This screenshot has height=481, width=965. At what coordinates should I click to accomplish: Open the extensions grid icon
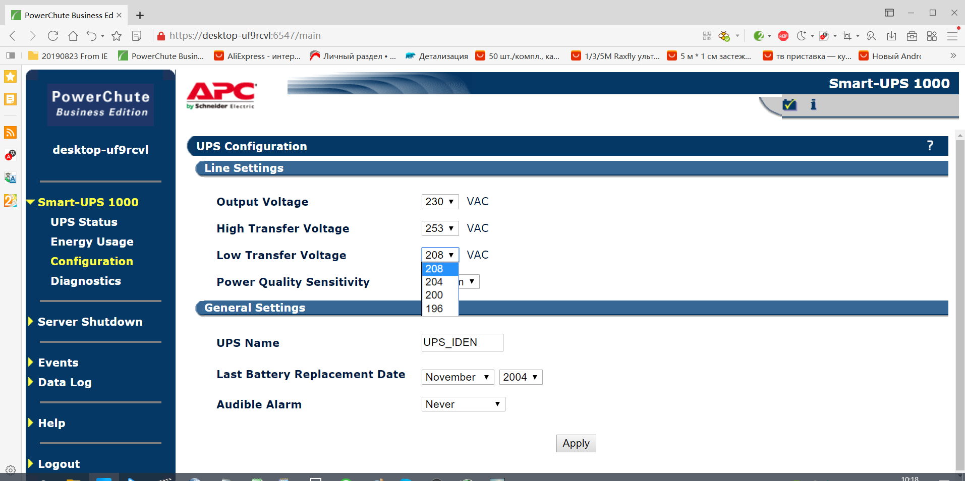932,36
